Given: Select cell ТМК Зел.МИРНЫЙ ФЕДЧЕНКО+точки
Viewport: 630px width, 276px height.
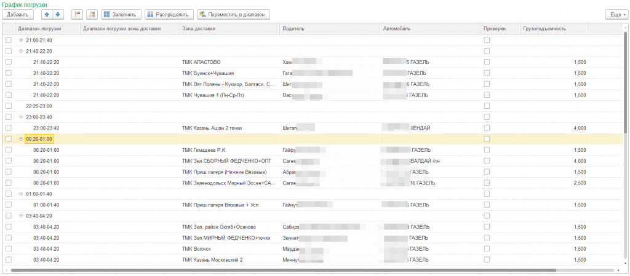Looking at the screenshot, I should [229, 237].
